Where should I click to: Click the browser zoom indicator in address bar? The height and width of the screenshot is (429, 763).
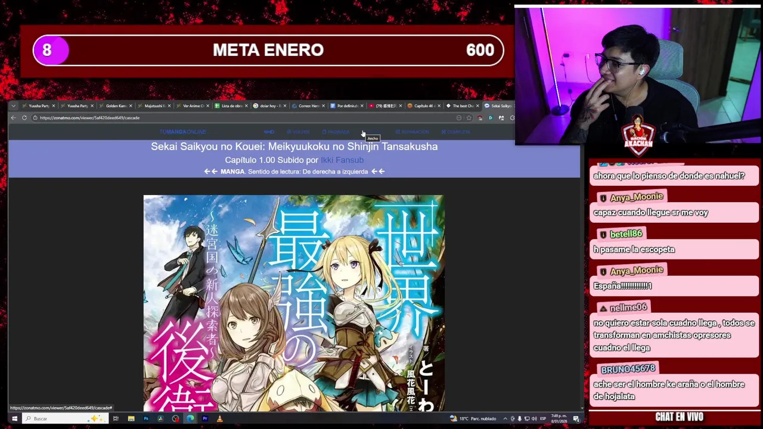[x=459, y=118]
